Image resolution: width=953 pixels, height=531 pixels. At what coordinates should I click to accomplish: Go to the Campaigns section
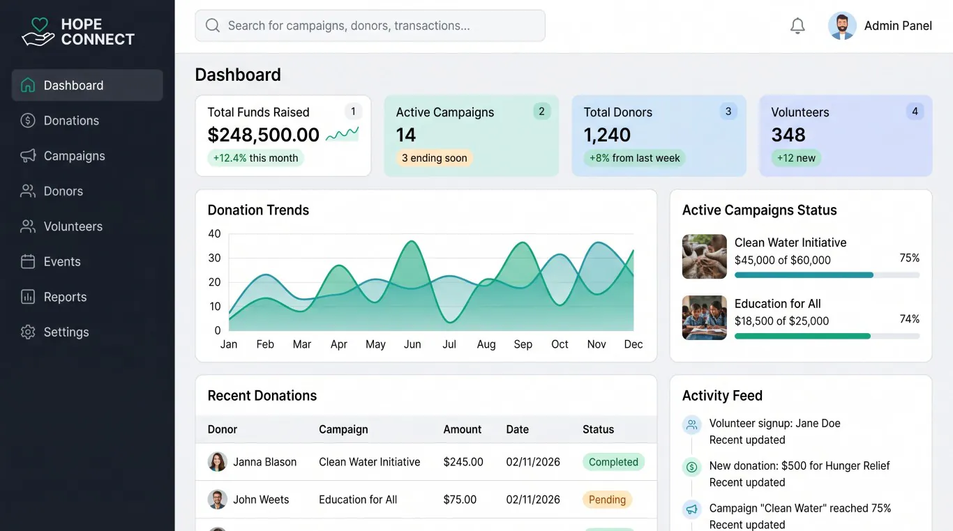pyautogui.click(x=87, y=156)
